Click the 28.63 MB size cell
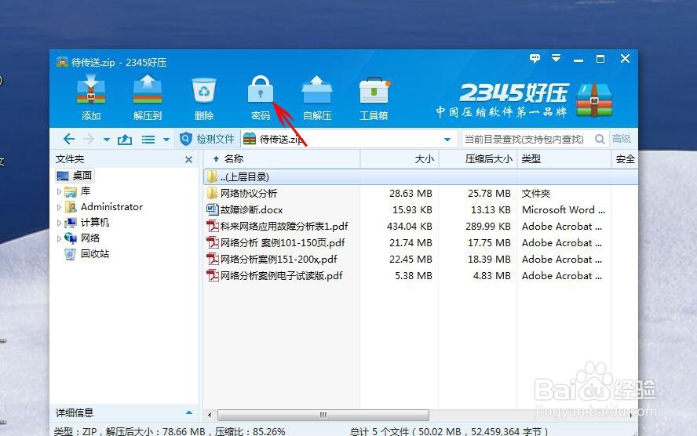Screen dimensions: 697x436 pos(411,193)
